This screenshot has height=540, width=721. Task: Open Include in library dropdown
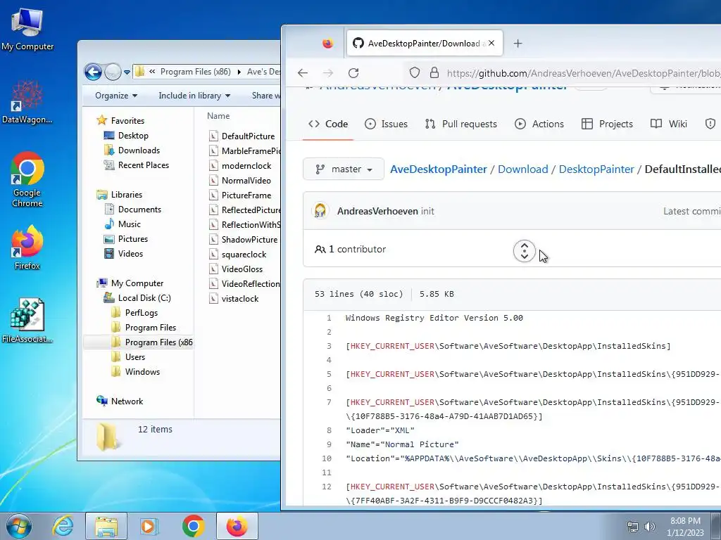[x=194, y=96]
